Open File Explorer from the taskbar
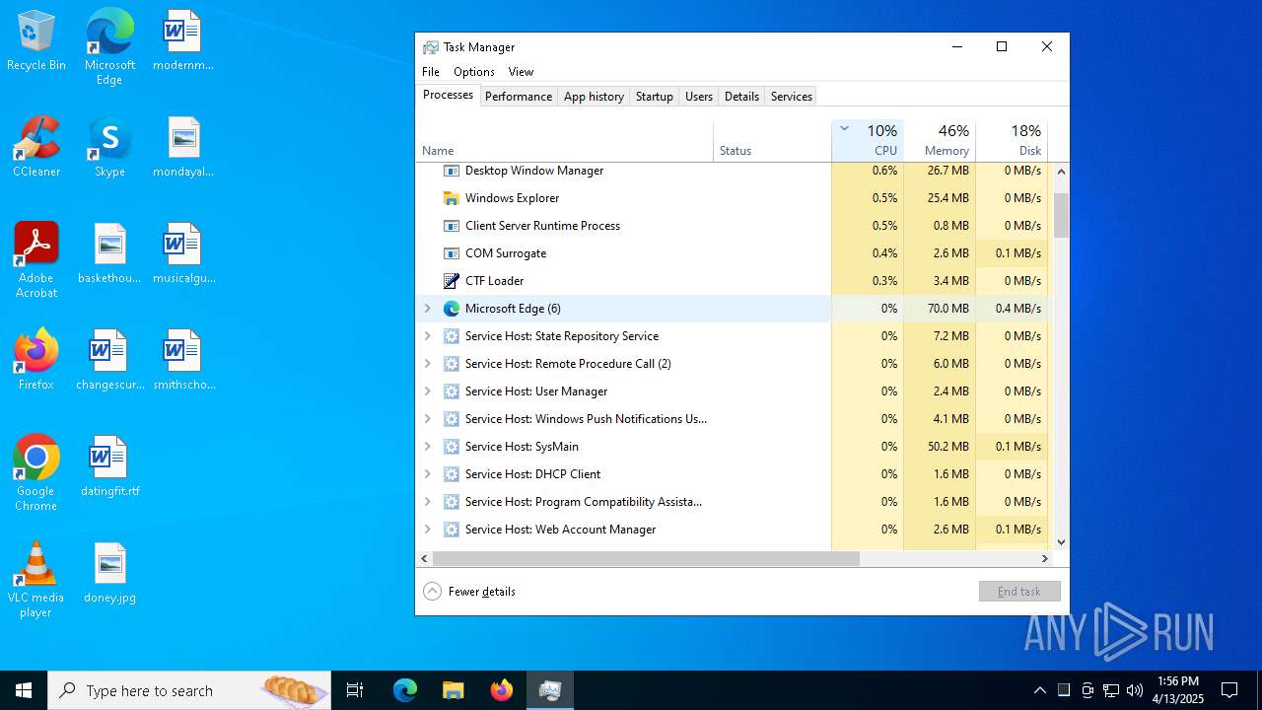The height and width of the screenshot is (710, 1262). pos(453,690)
